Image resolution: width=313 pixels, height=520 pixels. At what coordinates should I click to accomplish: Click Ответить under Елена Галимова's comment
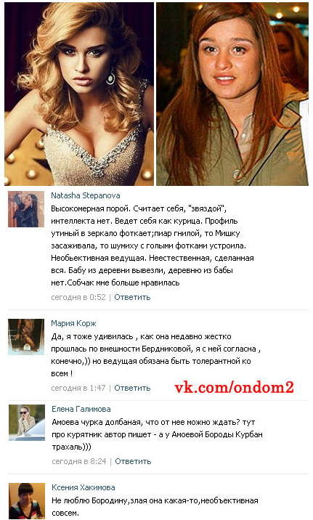pos(133,461)
